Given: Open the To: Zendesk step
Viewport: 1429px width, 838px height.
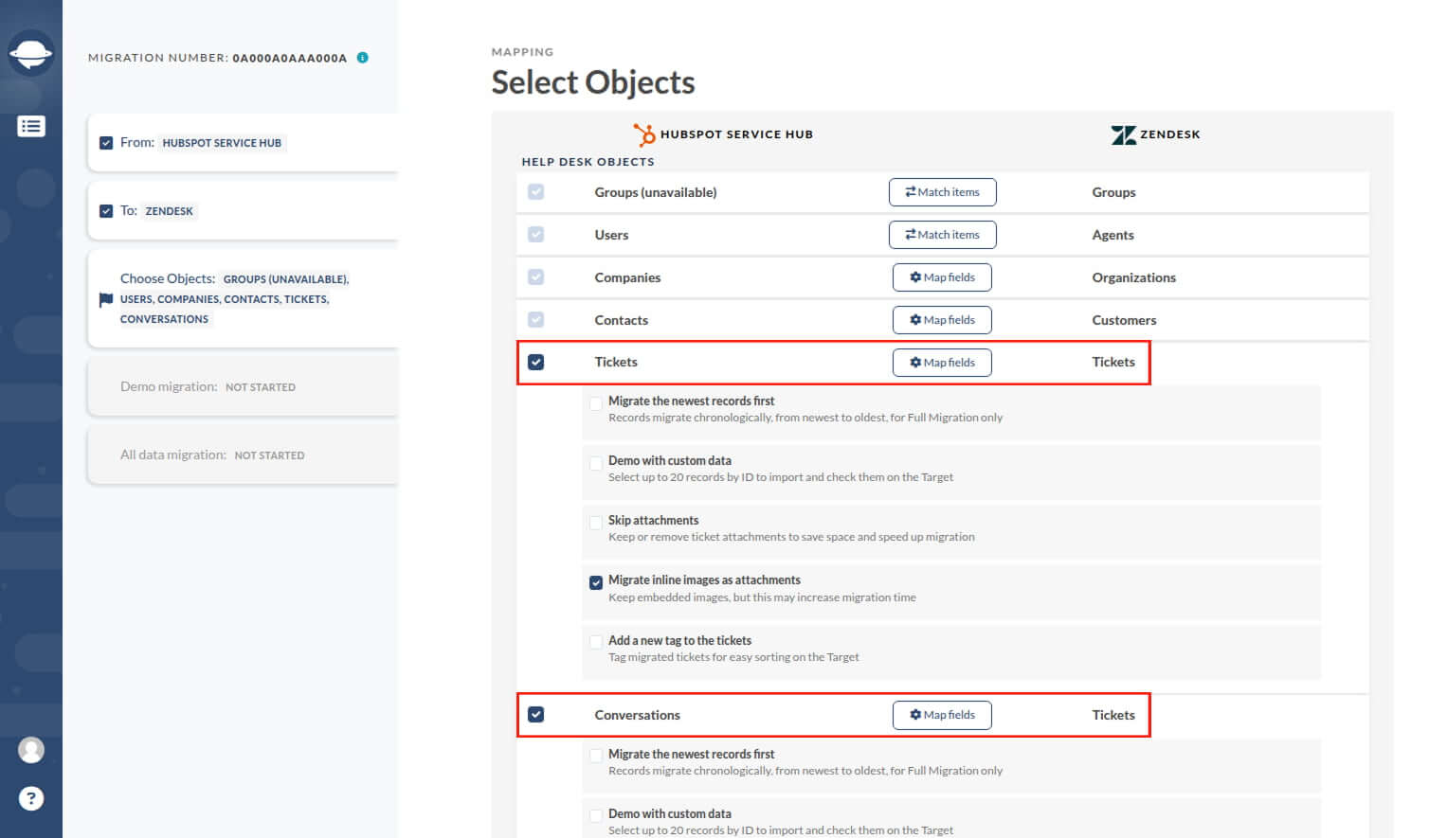Looking at the screenshot, I should (243, 211).
